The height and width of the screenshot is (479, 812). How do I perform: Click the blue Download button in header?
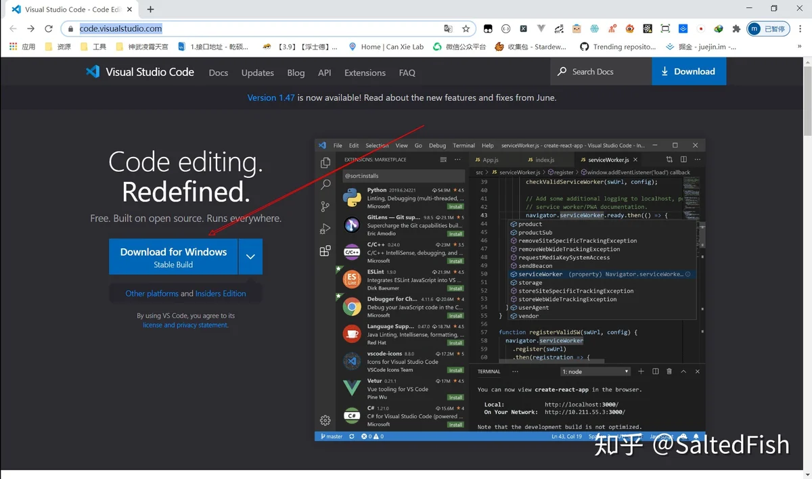pos(689,72)
